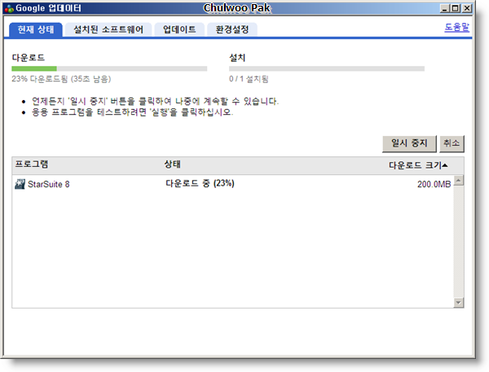Open the 환경설정 tab
Image resolution: width=489 pixels, height=372 pixels.
(232, 30)
